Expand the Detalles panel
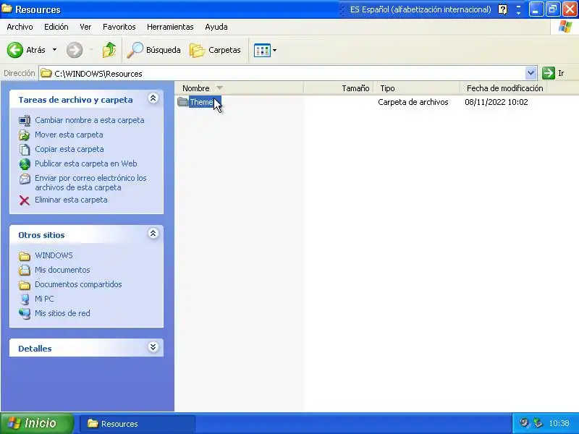This screenshot has height=434, width=579. pyautogui.click(x=153, y=347)
